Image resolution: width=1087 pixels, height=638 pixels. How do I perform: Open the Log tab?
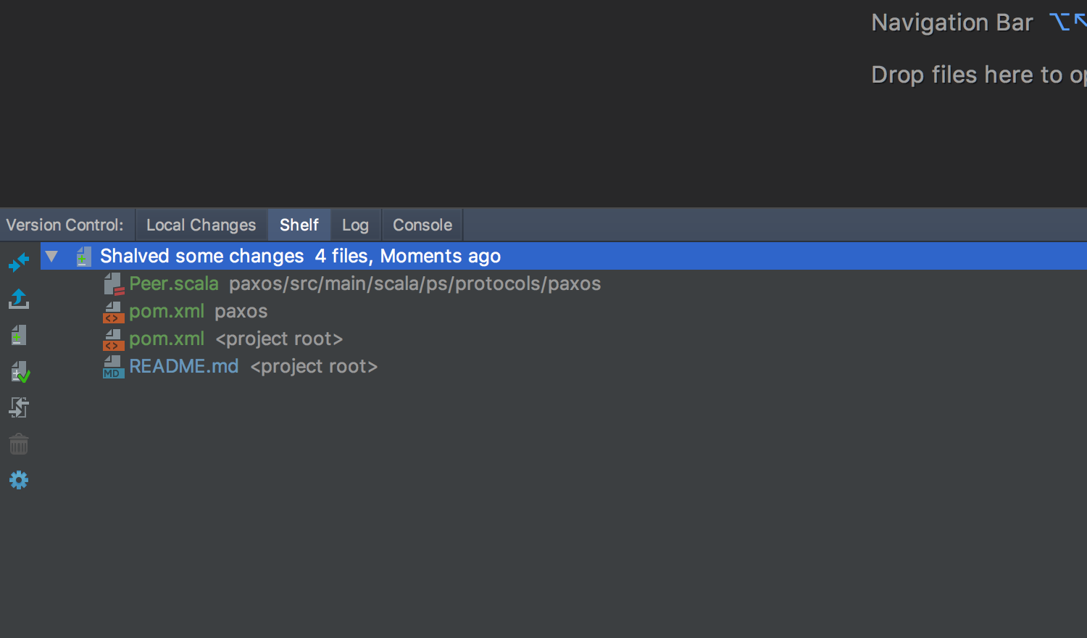pos(355,225)
